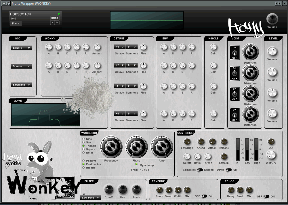This screenshot has width=288, height=205.
Task: Click the green preset list arrow
Action: [x=59, y=14]
